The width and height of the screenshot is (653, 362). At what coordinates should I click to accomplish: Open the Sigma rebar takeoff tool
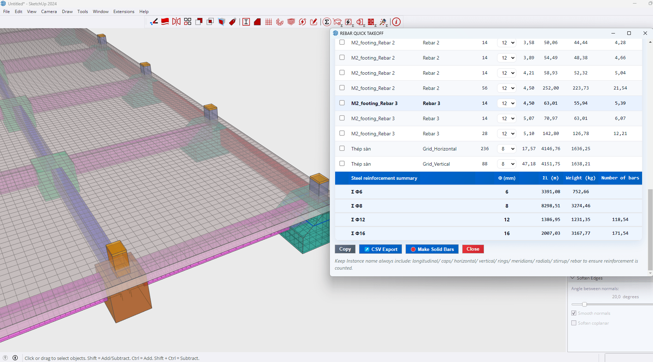click(x=327, y=22)
